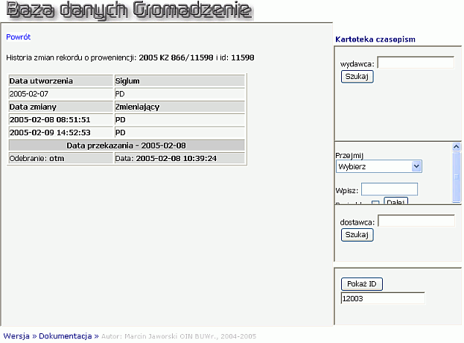
Task: Click the Powrót link
Action: [x=19, y=37]
